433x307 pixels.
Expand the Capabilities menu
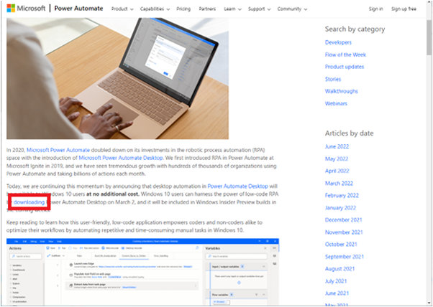tap(155, 9)
